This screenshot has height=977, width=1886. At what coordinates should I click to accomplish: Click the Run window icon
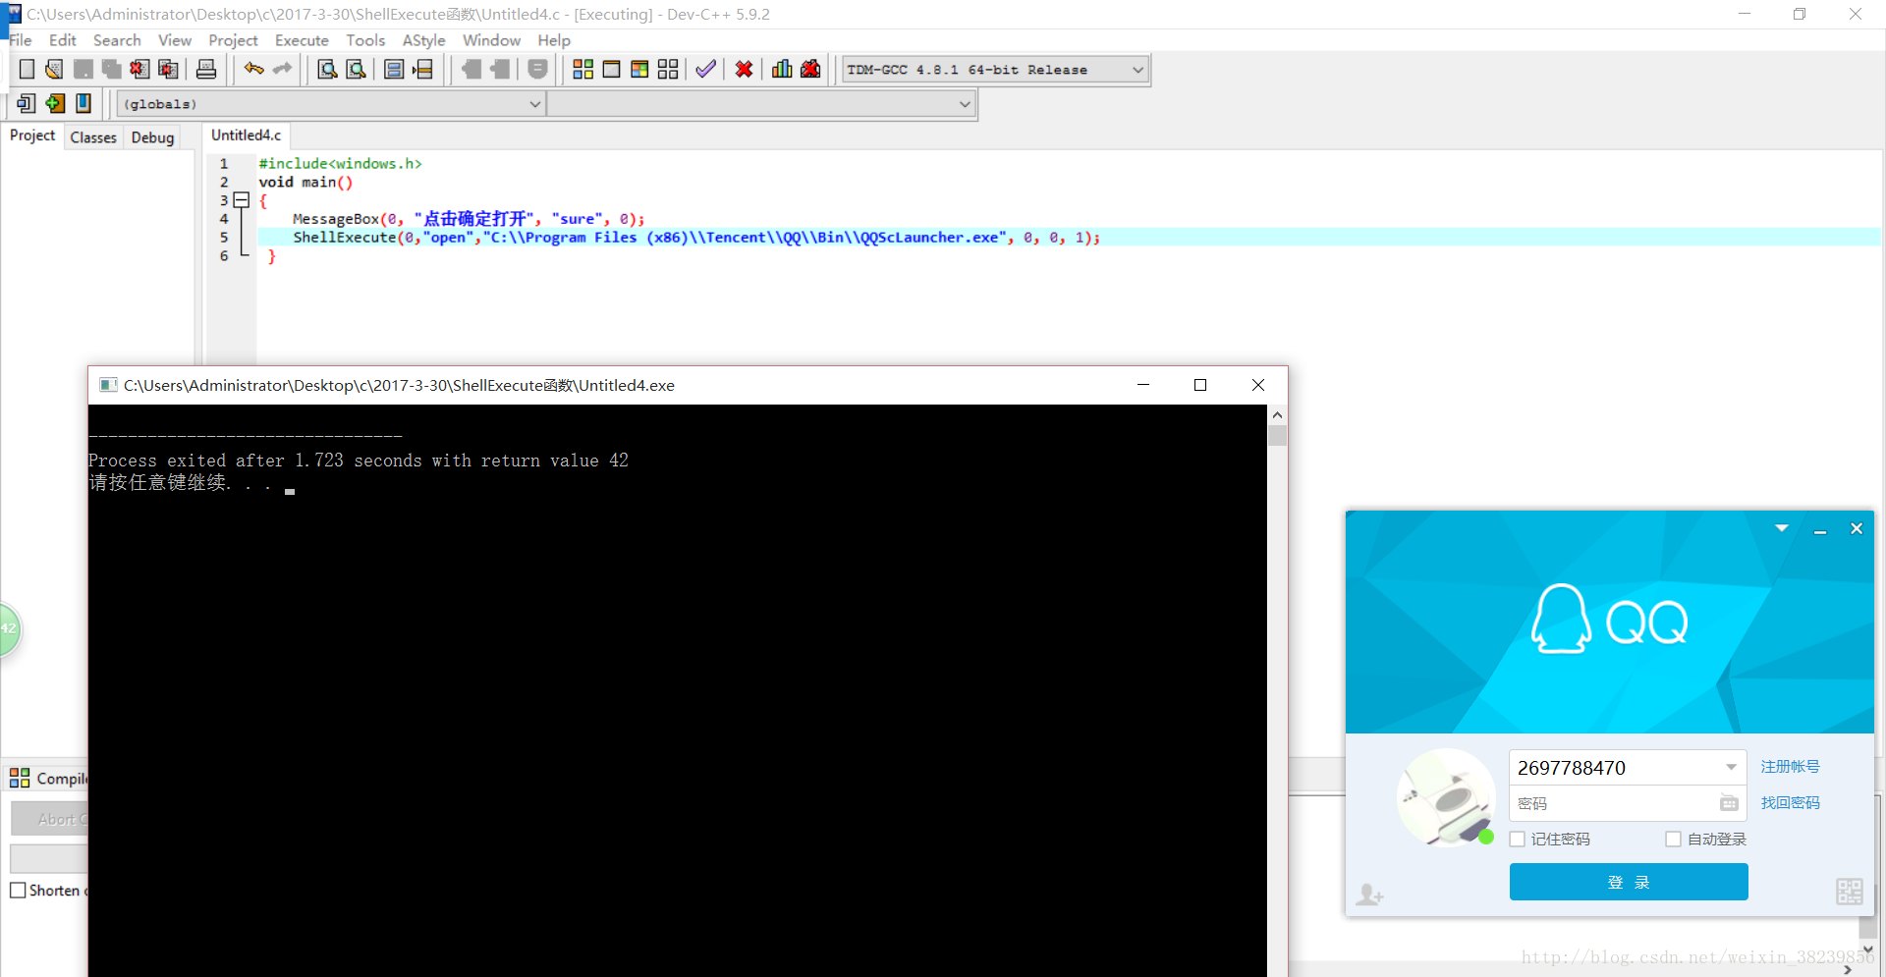611,69
